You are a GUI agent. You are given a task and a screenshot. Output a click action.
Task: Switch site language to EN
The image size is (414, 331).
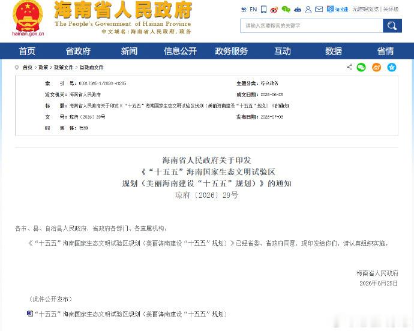[x=253, y=10]
